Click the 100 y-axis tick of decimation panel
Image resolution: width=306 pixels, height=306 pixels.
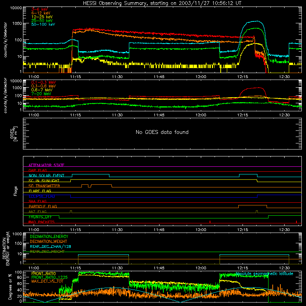pos(18,243)
